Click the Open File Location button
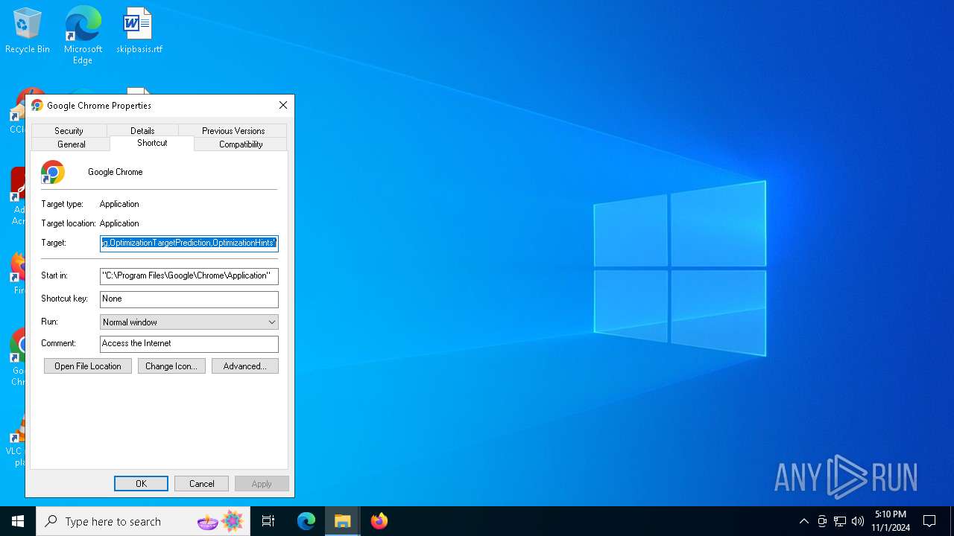954x536 pixels. point(88,366)
